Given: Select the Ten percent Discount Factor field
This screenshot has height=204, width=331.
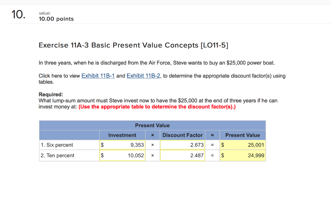Looking at the screenshot, I should click(183, 156).
